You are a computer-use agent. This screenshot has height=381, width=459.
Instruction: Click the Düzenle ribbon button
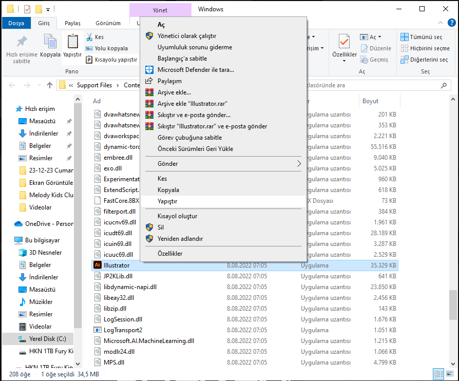376,48
